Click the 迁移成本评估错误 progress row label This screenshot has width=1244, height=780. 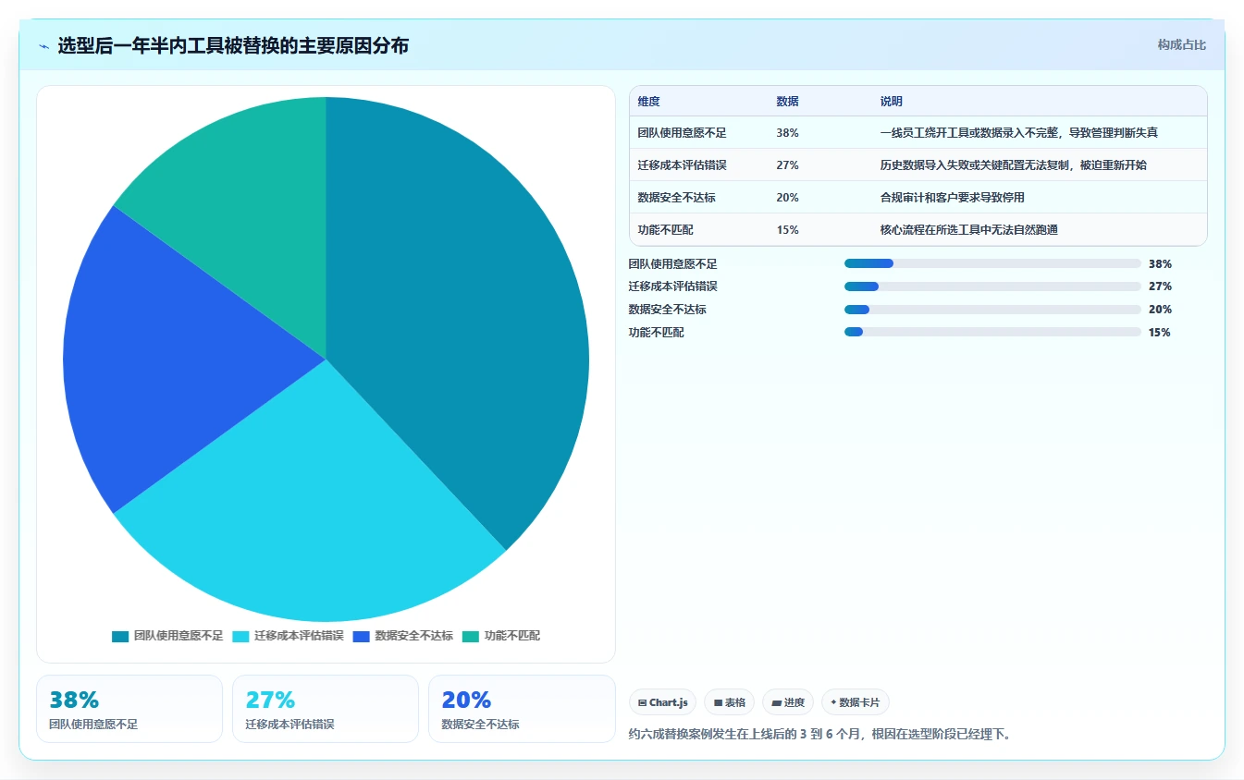point(673,286)
